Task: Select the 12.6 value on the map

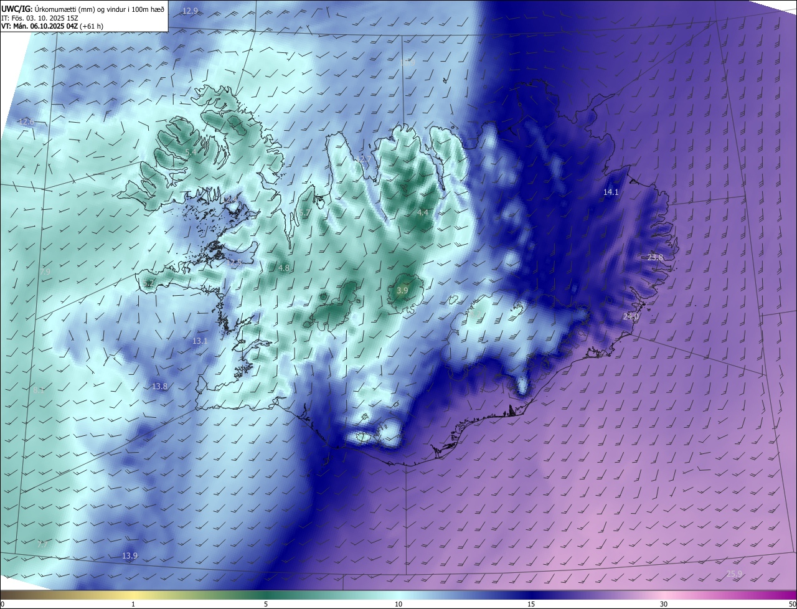Action: (x=27, y=121)
